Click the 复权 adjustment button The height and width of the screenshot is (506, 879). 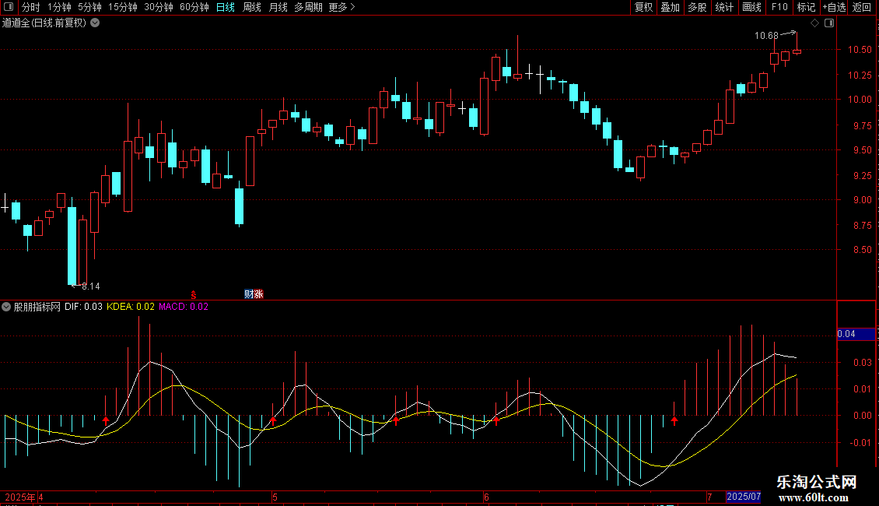643,7
